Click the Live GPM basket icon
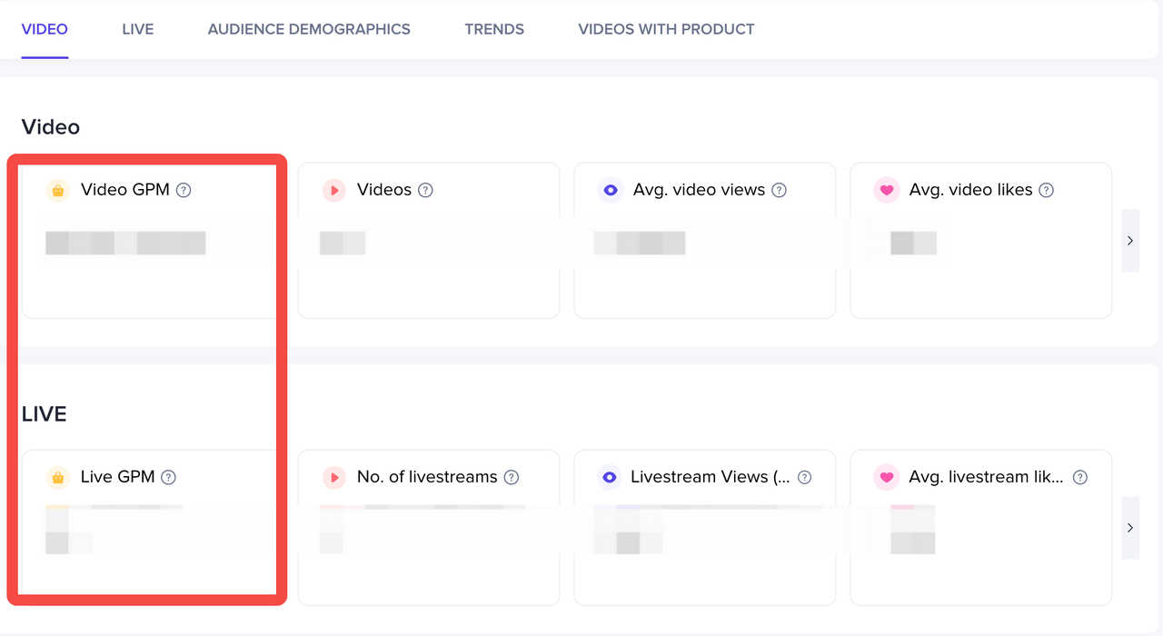Viewport: 1163px width, 636px height. (x=58, y=478)
